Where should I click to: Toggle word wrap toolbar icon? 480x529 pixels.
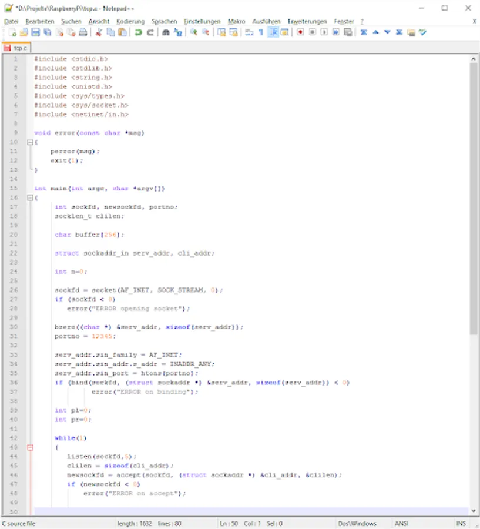coord(249,32)
